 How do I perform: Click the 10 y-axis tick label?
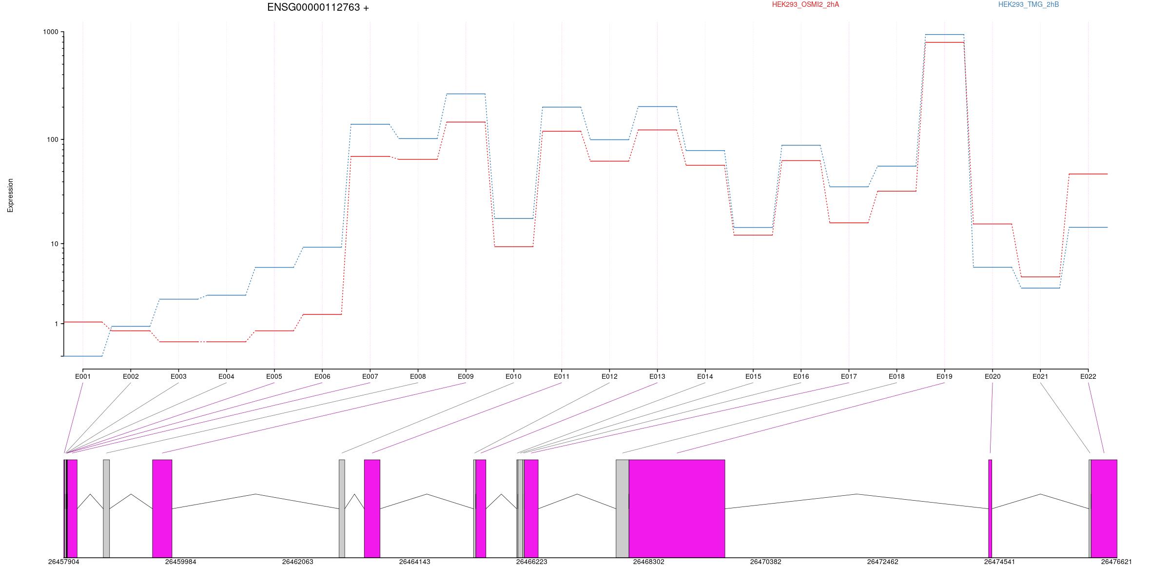click(x=54, y=244)
